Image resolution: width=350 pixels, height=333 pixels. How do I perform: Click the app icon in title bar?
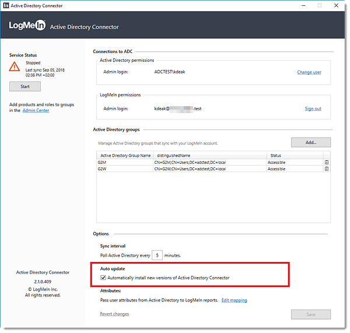6,5
